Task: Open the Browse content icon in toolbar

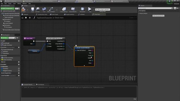Action: [x=37, y=9]
